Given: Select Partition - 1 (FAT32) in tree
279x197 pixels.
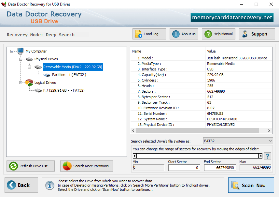Looking at the screenshot, I should click(69, 75).
